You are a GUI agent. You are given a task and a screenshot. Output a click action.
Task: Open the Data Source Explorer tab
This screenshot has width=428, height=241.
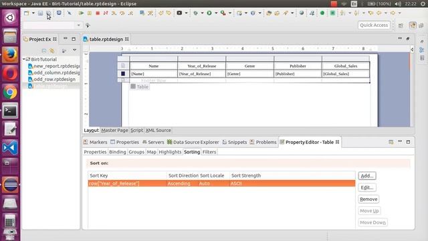pyautogui.click(x=193, y=142)
